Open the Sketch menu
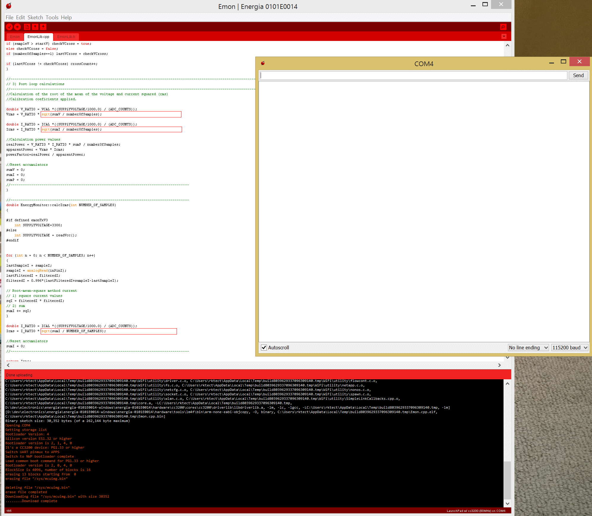Image resolution: width=592 pixels, height=516 pixels. [35, 17]
